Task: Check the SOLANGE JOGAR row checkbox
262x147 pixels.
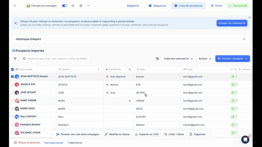Action: point(12,133)
